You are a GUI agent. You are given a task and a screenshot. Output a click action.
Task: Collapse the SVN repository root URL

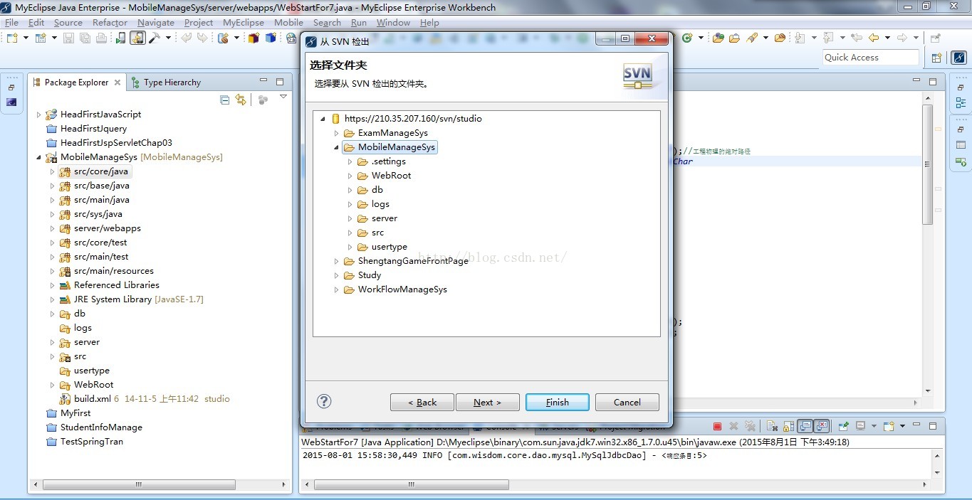[x=323, y=119]
